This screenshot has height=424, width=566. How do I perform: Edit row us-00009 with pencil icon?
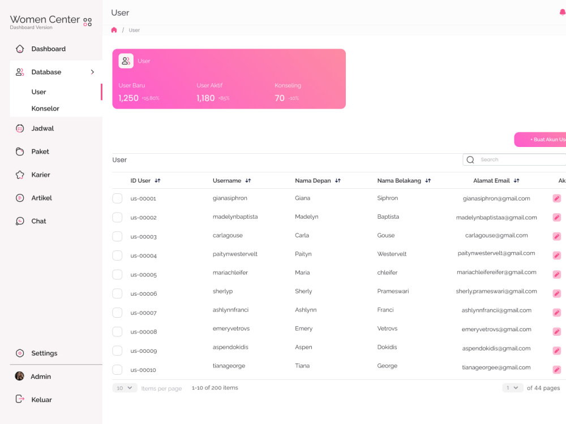pyautogui.click(x=556, y=351)
